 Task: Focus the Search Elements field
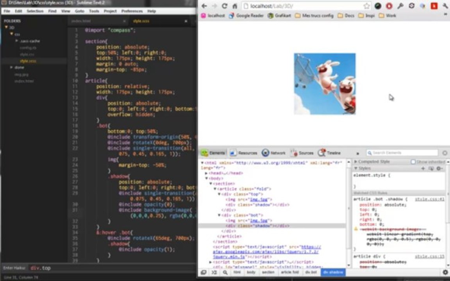402,153
